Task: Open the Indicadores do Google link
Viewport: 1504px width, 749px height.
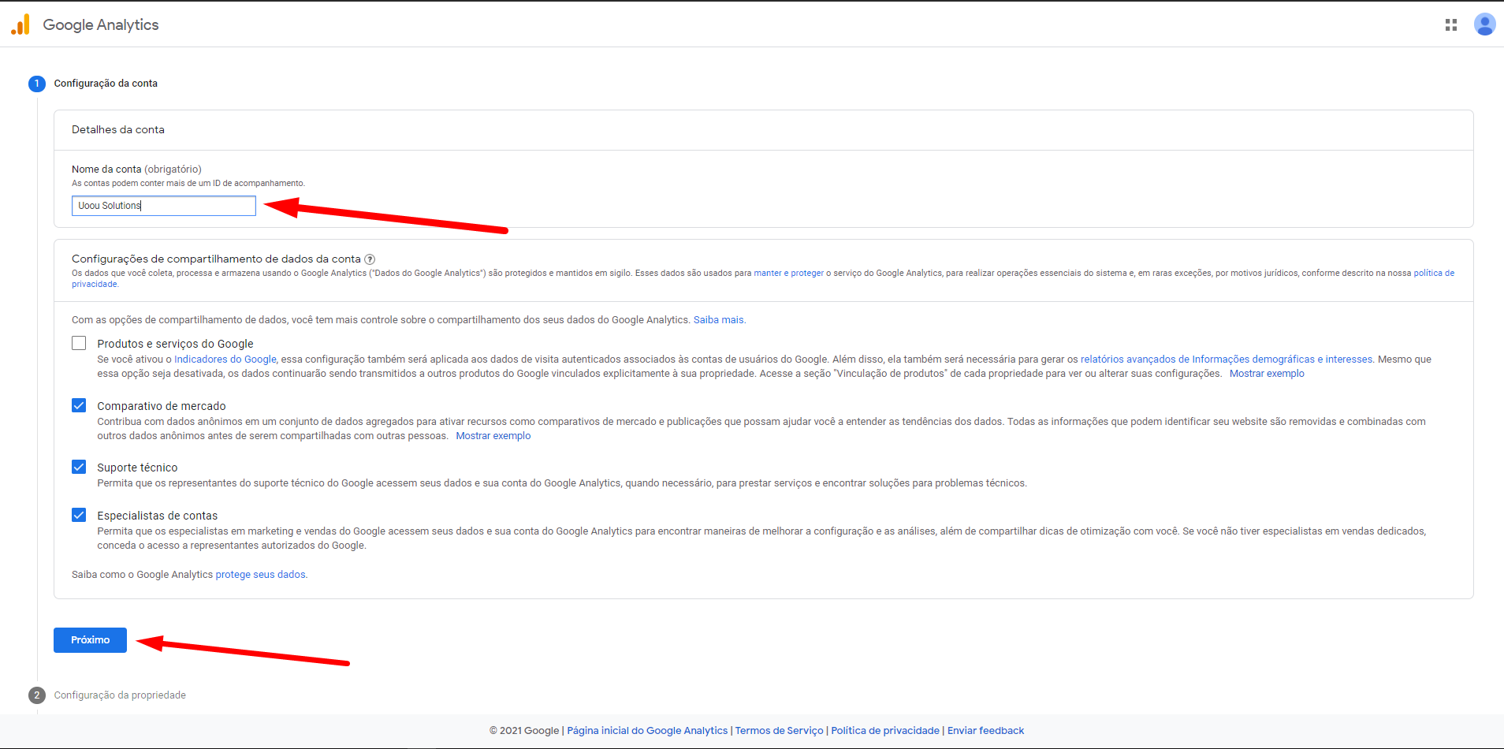Action: click(x=225, y=360)
